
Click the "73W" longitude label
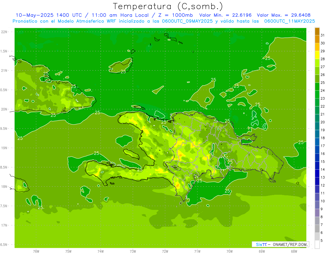pos(133,251)
